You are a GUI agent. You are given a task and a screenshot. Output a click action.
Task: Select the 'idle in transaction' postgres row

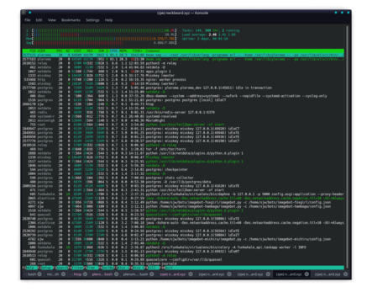click(x=183, y=88)
